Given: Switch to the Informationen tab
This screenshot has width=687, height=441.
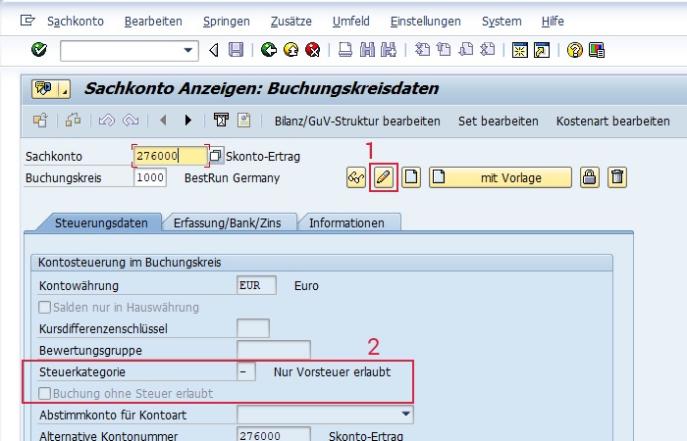Looking at the screenshot, I should (x=346, y=222).
